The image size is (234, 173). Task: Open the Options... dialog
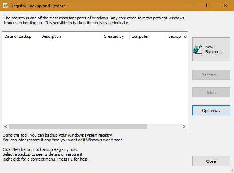pyautogui.click(x=211, y=111)
